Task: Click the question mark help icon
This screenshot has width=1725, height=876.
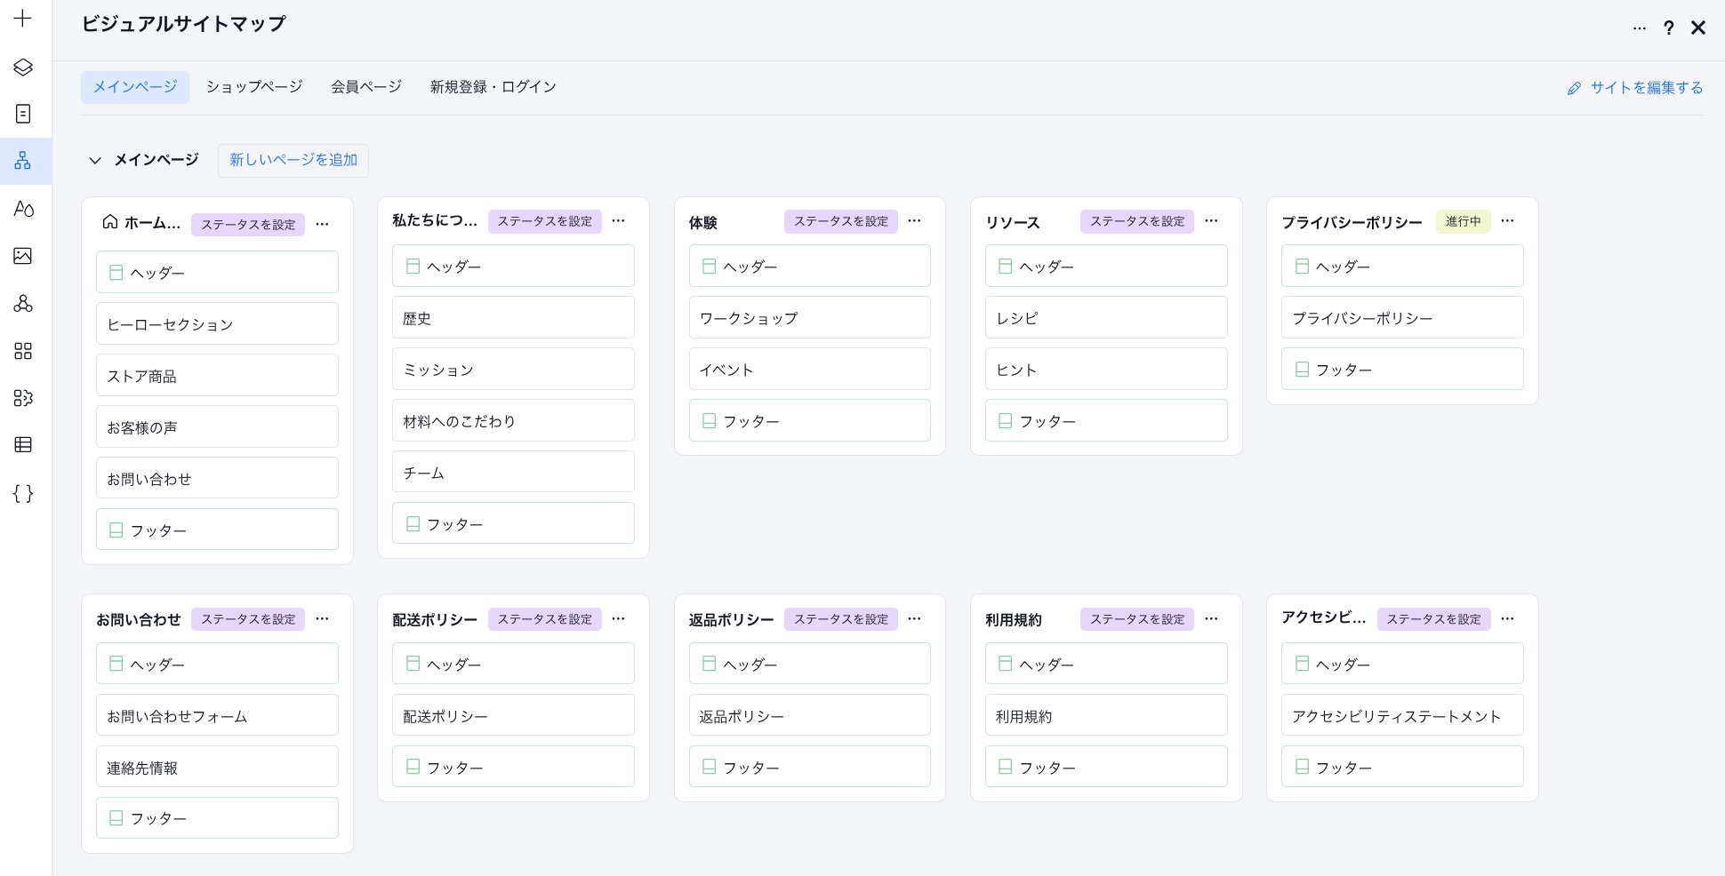Action: (1669, 28)
